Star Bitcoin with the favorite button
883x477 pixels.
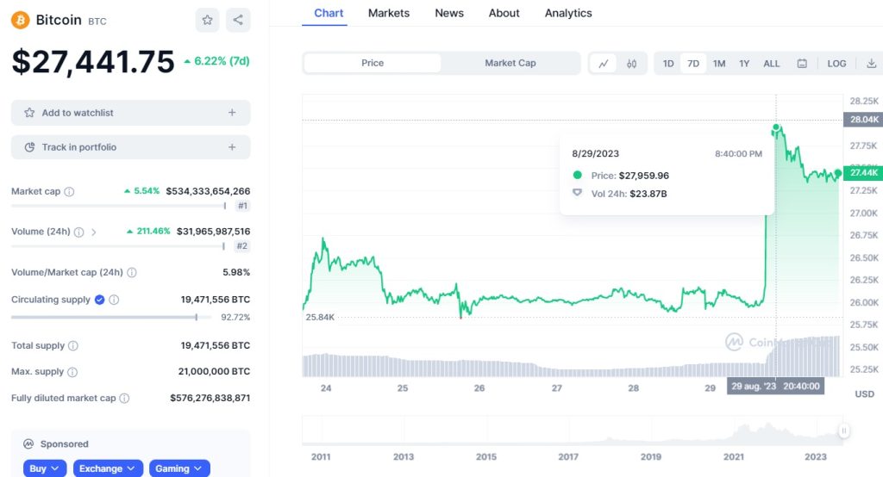pyautogui.click(x=207, y=21)
